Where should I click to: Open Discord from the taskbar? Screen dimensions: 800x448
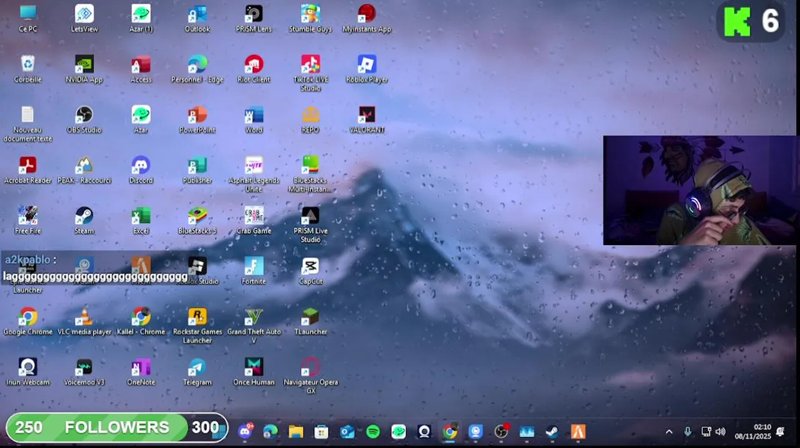coord(245,431)
